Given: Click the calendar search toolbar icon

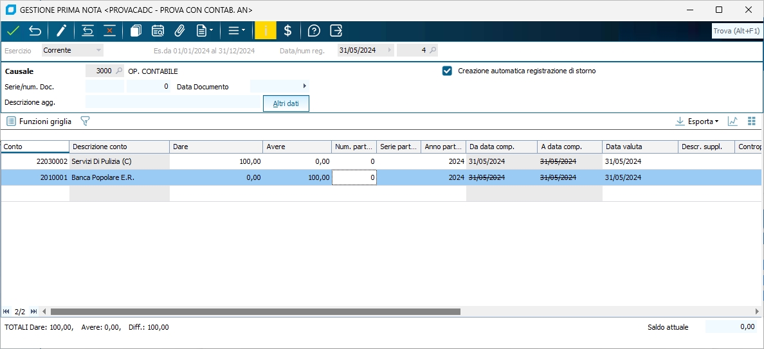Looking at the screenshot, I should (158, 31).
